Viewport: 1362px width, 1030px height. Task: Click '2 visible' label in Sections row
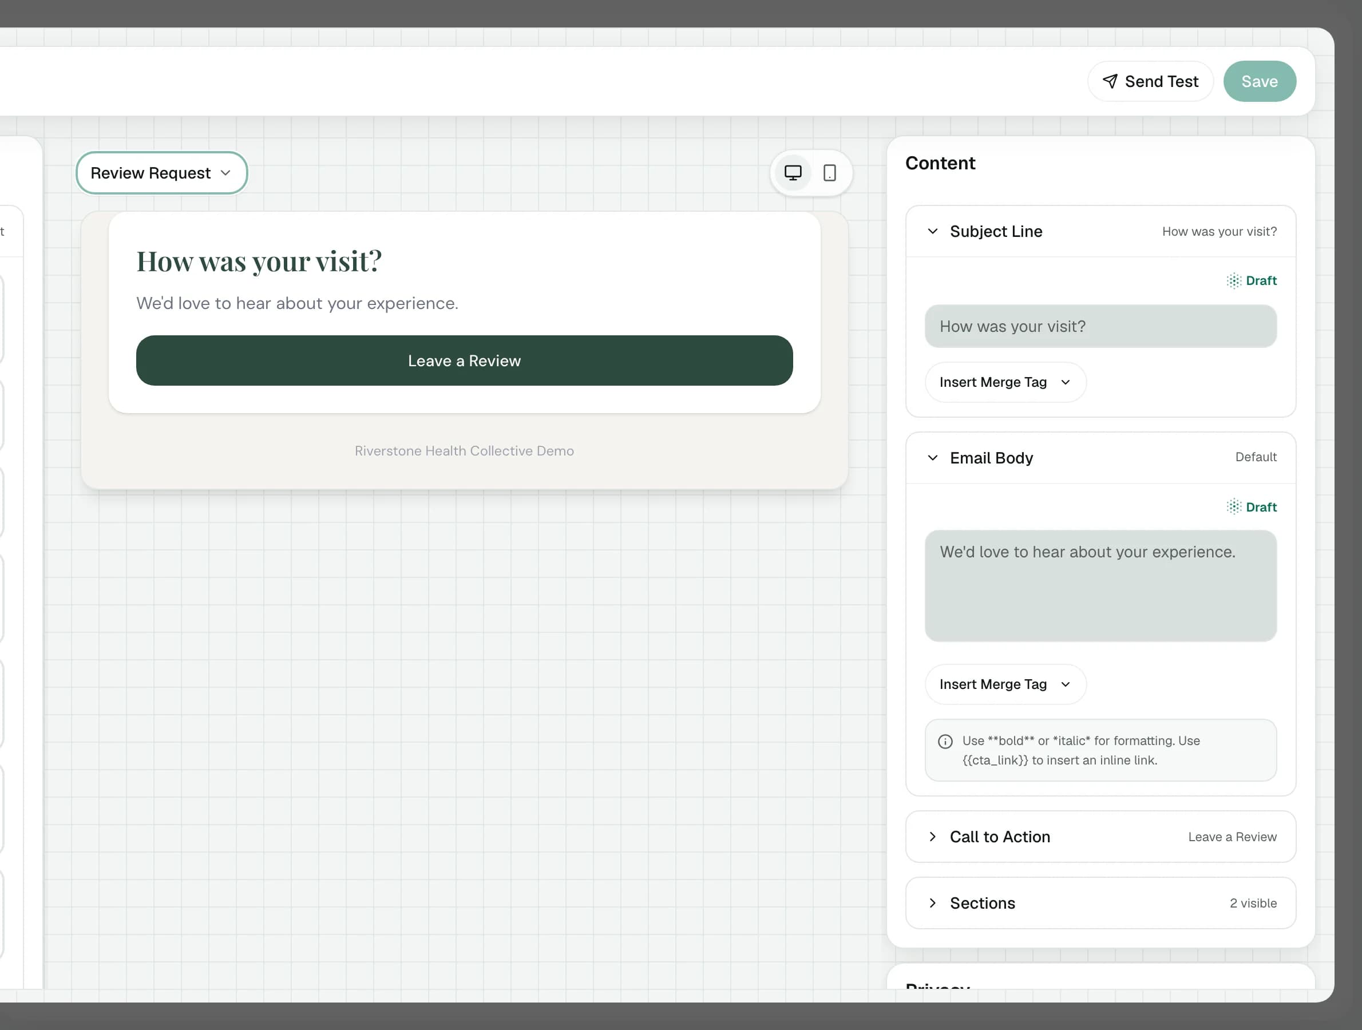(1253, 903)
